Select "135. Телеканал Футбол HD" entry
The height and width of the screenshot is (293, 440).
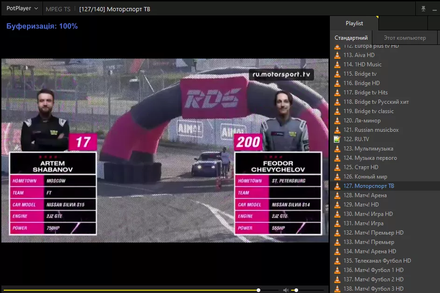point(377,261)
